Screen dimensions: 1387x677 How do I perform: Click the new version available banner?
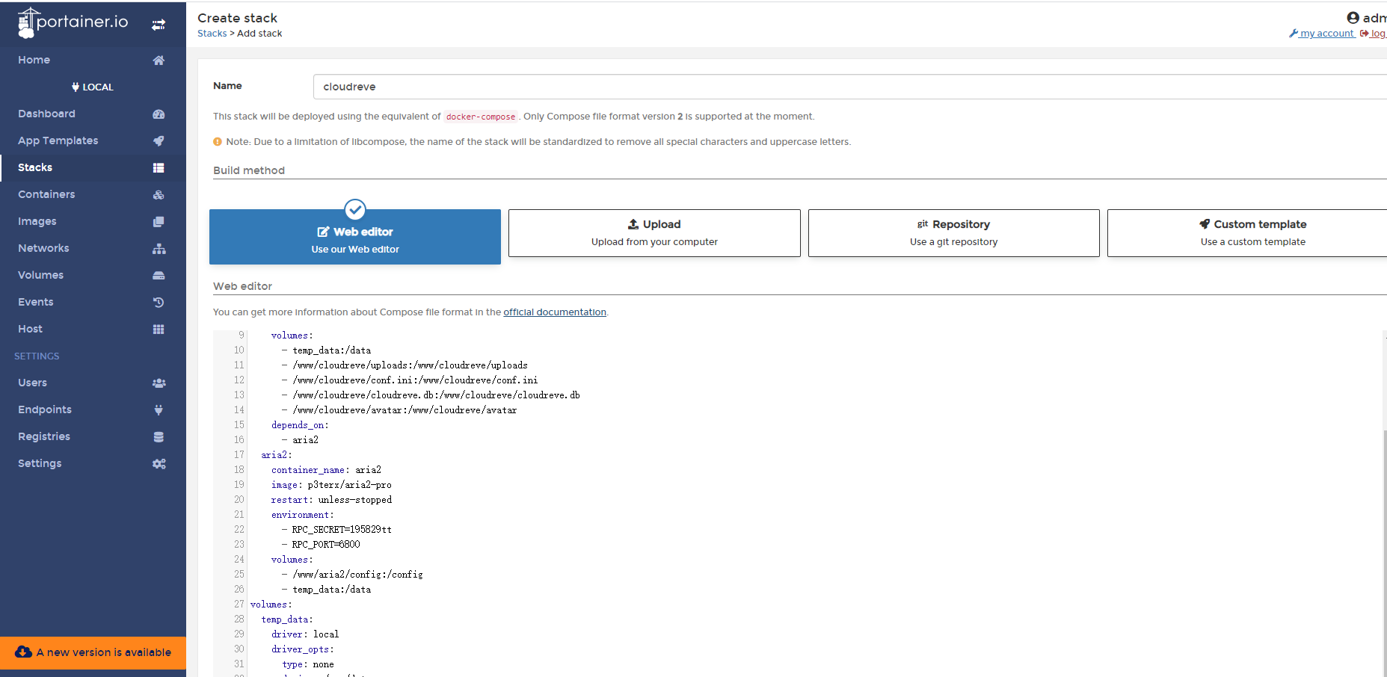[x=93, y=652]
